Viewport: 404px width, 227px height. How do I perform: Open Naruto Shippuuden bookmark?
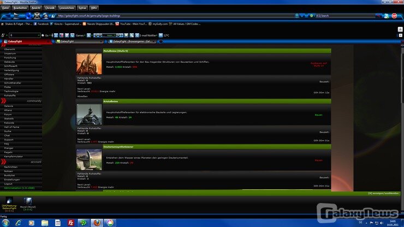[98, 24]
